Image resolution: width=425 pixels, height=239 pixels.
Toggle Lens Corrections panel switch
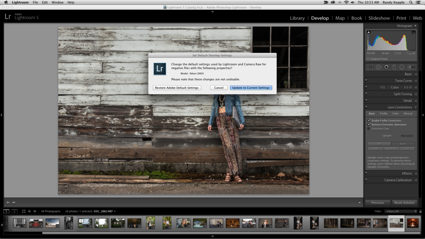366,107
